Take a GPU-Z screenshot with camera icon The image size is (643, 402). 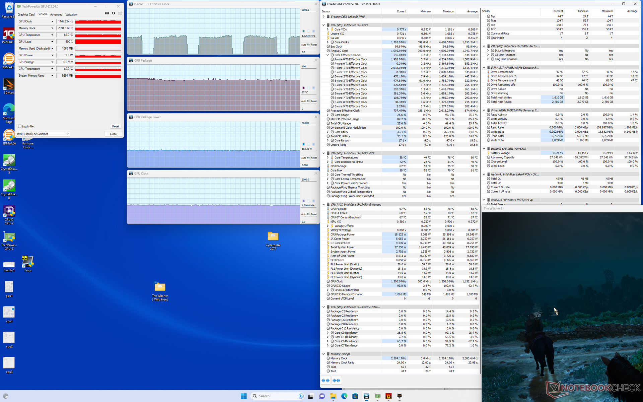[x=107, y=13]
